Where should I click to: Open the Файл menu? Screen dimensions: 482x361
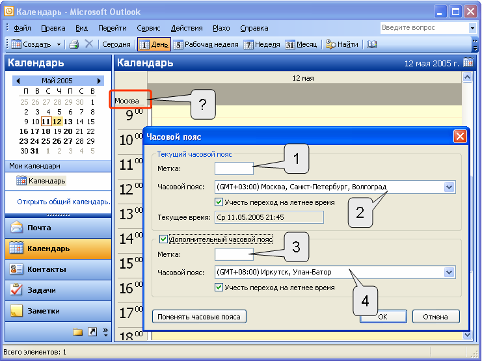coord(22,28)
